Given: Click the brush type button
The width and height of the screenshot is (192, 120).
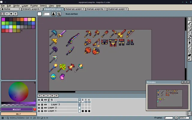Looking at the screenshot, I should (39, 14).
